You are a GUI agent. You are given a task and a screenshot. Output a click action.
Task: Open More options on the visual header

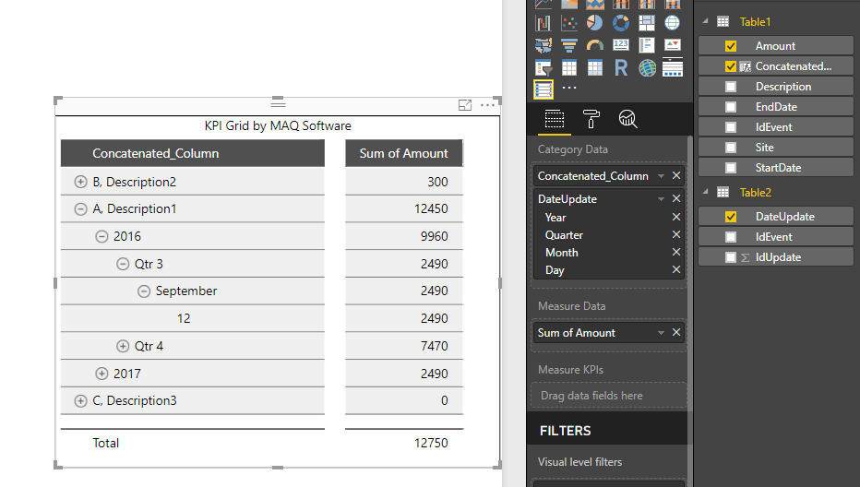487,105
